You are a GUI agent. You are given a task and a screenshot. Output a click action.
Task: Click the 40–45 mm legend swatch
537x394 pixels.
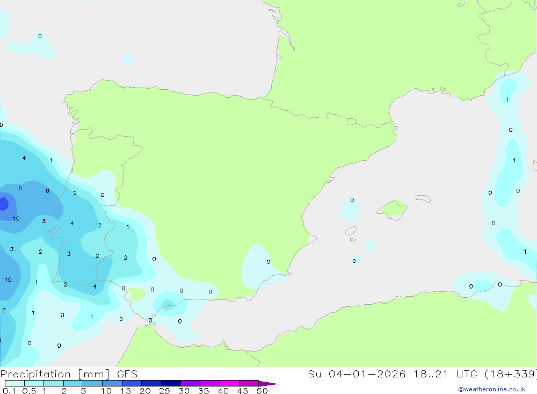coord(229,383)
